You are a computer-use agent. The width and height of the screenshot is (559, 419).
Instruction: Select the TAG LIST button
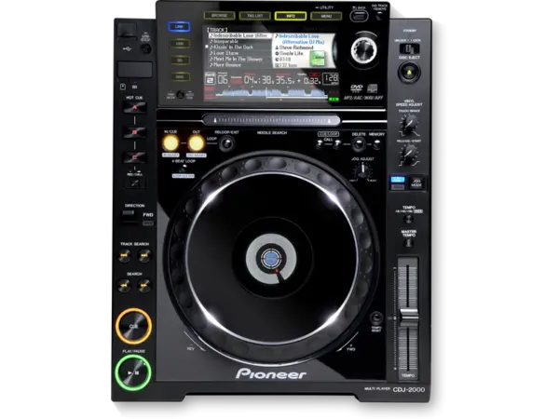pyautogui.click(x=255, y=16)
